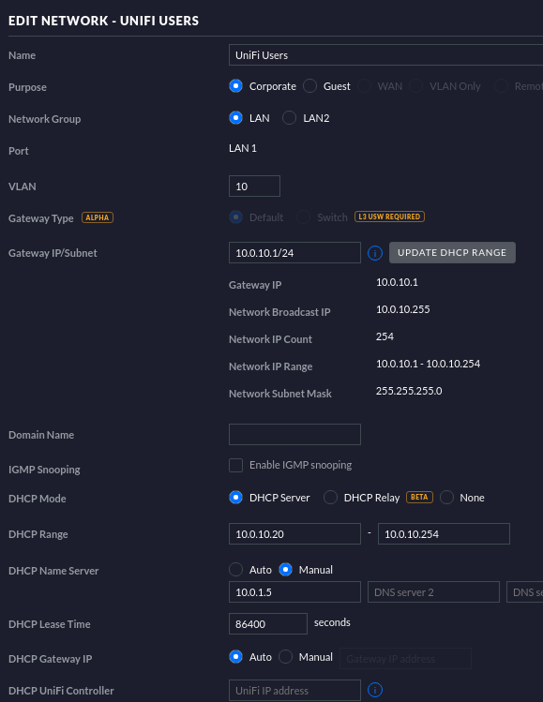Click the info icon beside UniFi IP address
This screenshot has width=543, height=702.
pyautogui.click(x=374, y=690)
